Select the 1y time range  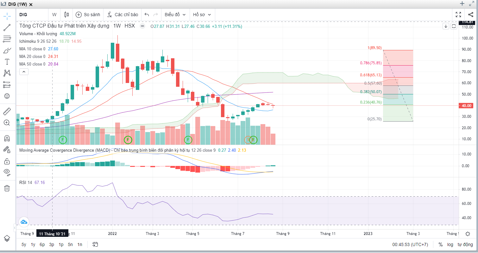(x=33, y=244)
